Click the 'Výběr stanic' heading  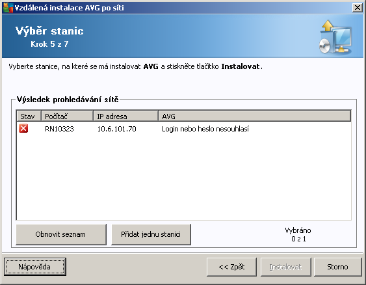(49, 31)
